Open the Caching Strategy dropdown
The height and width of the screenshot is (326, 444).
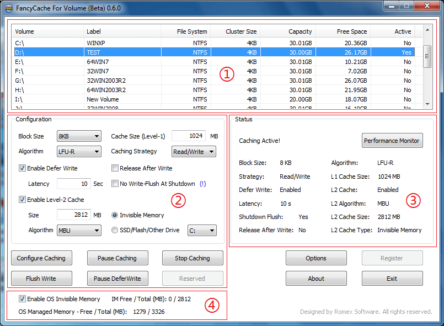pos(194,152)
